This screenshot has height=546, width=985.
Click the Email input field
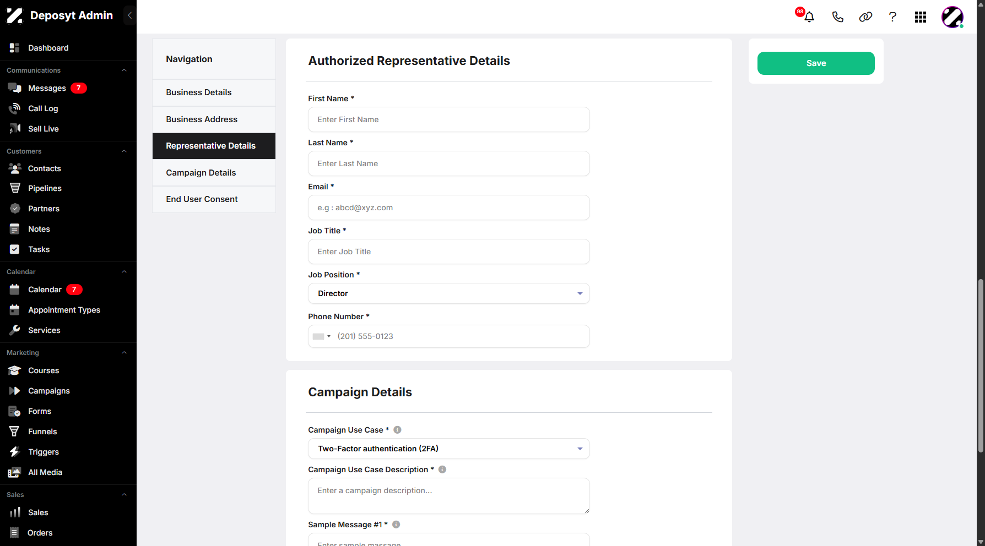449,208
